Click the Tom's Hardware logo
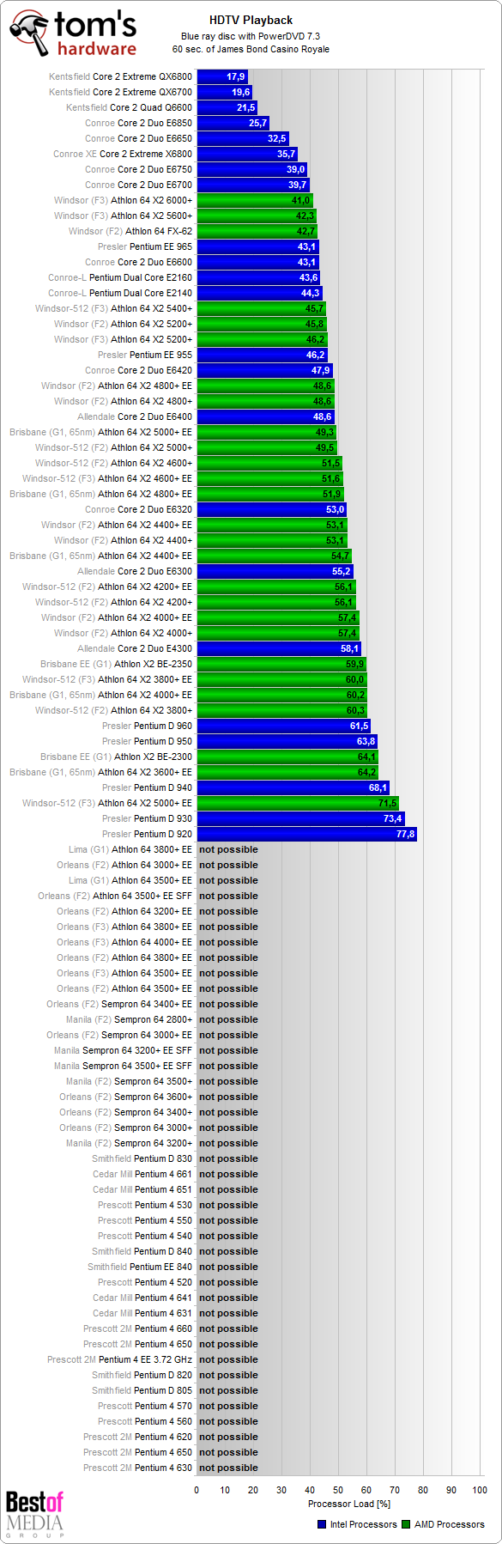Viewport: 502px width, 1544px height. coord(73,34)
